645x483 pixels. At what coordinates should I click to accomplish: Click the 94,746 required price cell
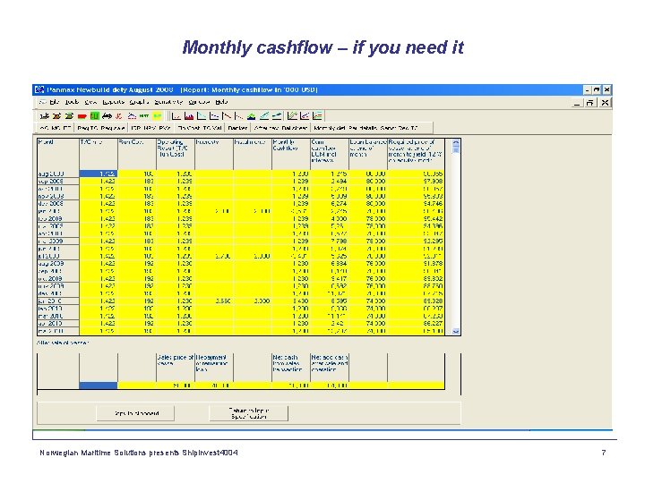pos(416,204)
